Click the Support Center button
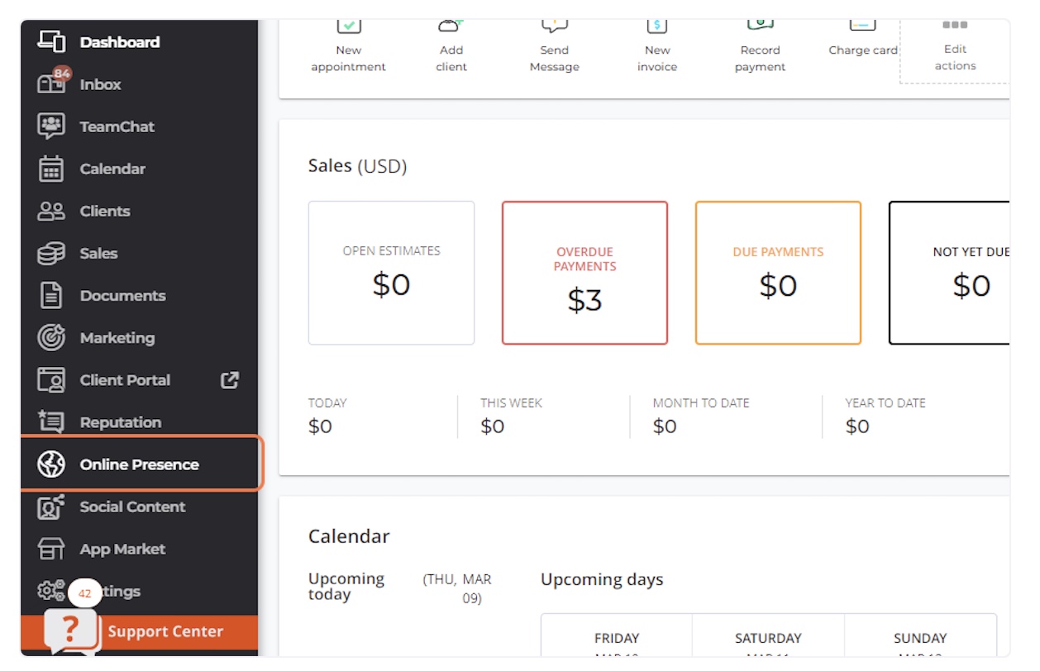The image size is (1040, 671). 165,632
